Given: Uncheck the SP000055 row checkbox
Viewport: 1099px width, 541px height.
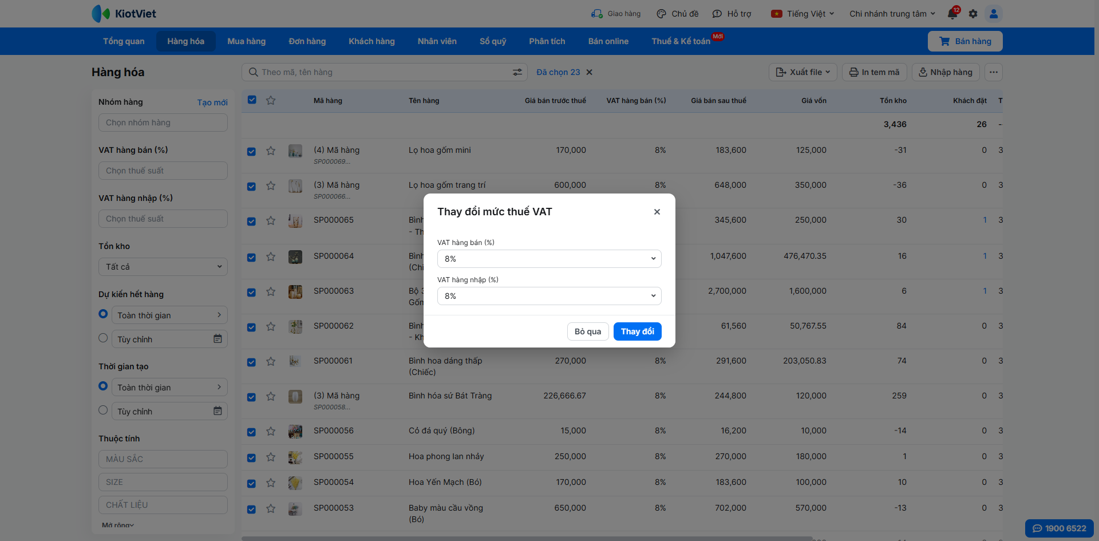Looking at the screenshot, I should coord(251,458).
